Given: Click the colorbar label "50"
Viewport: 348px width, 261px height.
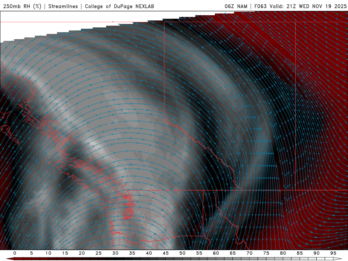Looking at the screenshot, I should pos(182,253).
